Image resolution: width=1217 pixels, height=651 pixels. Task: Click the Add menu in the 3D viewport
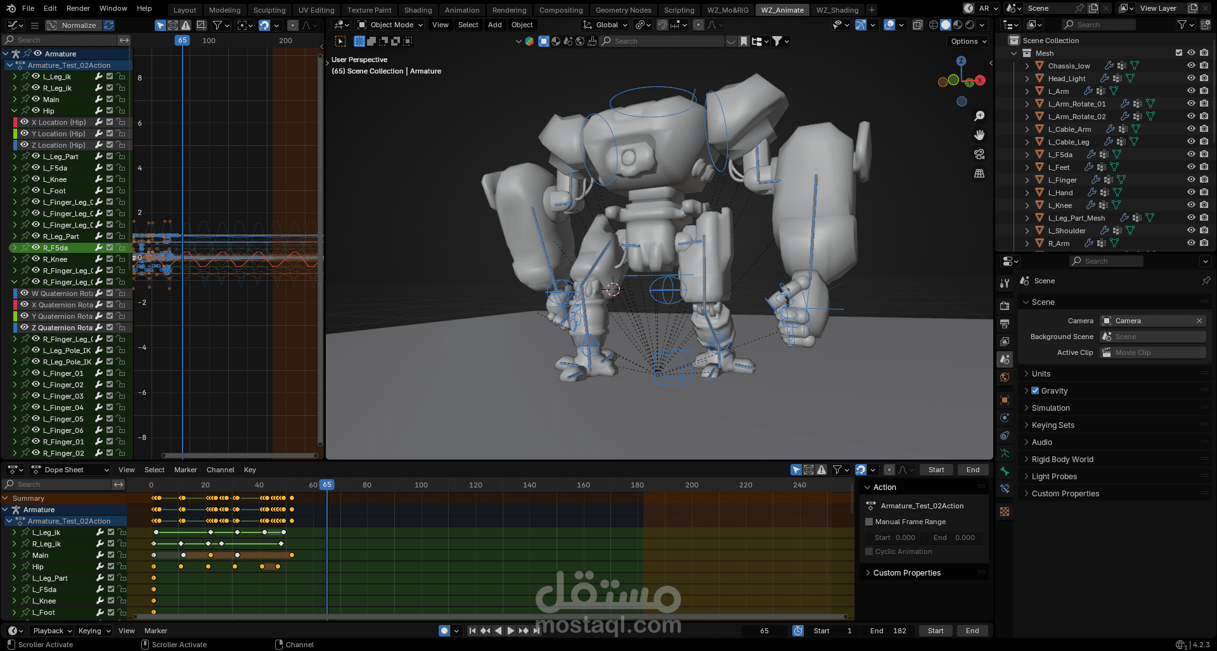point(494,25)
